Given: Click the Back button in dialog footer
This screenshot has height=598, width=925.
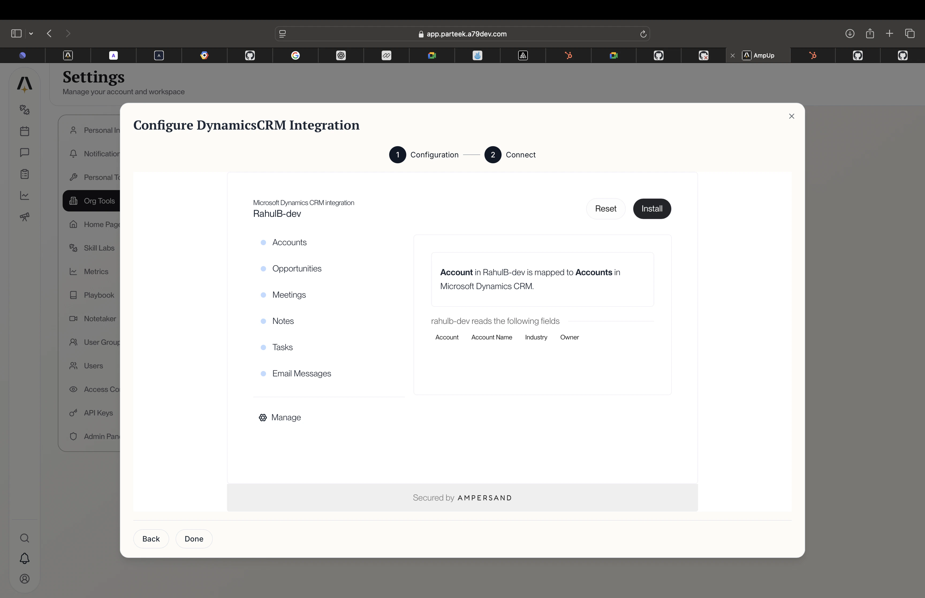Looking at the screenshot, I should [x=151, y=539].
